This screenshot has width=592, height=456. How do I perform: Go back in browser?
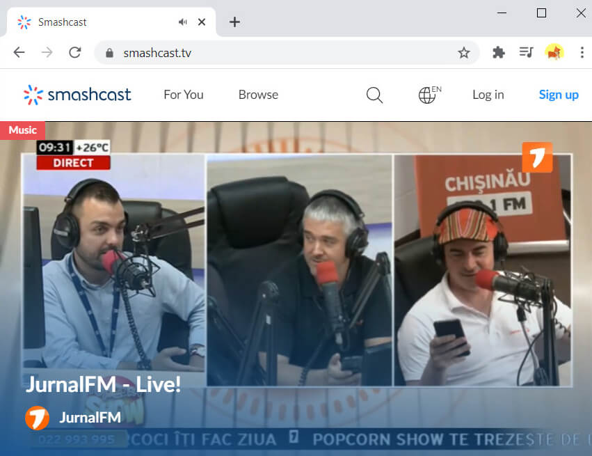coord(19,52)
